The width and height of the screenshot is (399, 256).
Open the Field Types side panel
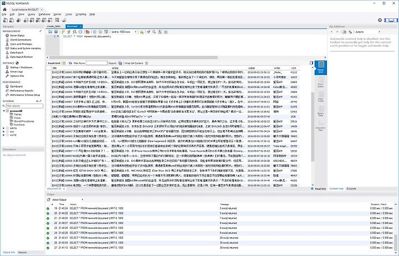click(321, 97)
